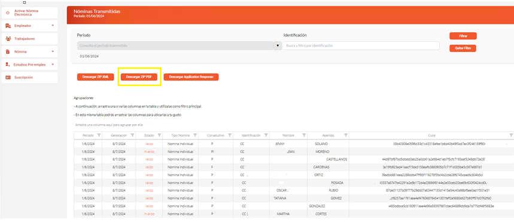
Task: Select the 01/06/2024 period below the combo box
Action: (89, 56)
